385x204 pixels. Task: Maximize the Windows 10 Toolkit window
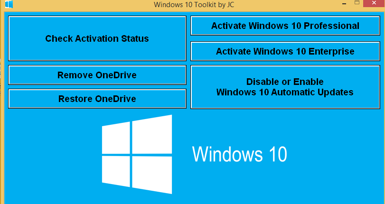pos(357,3)
